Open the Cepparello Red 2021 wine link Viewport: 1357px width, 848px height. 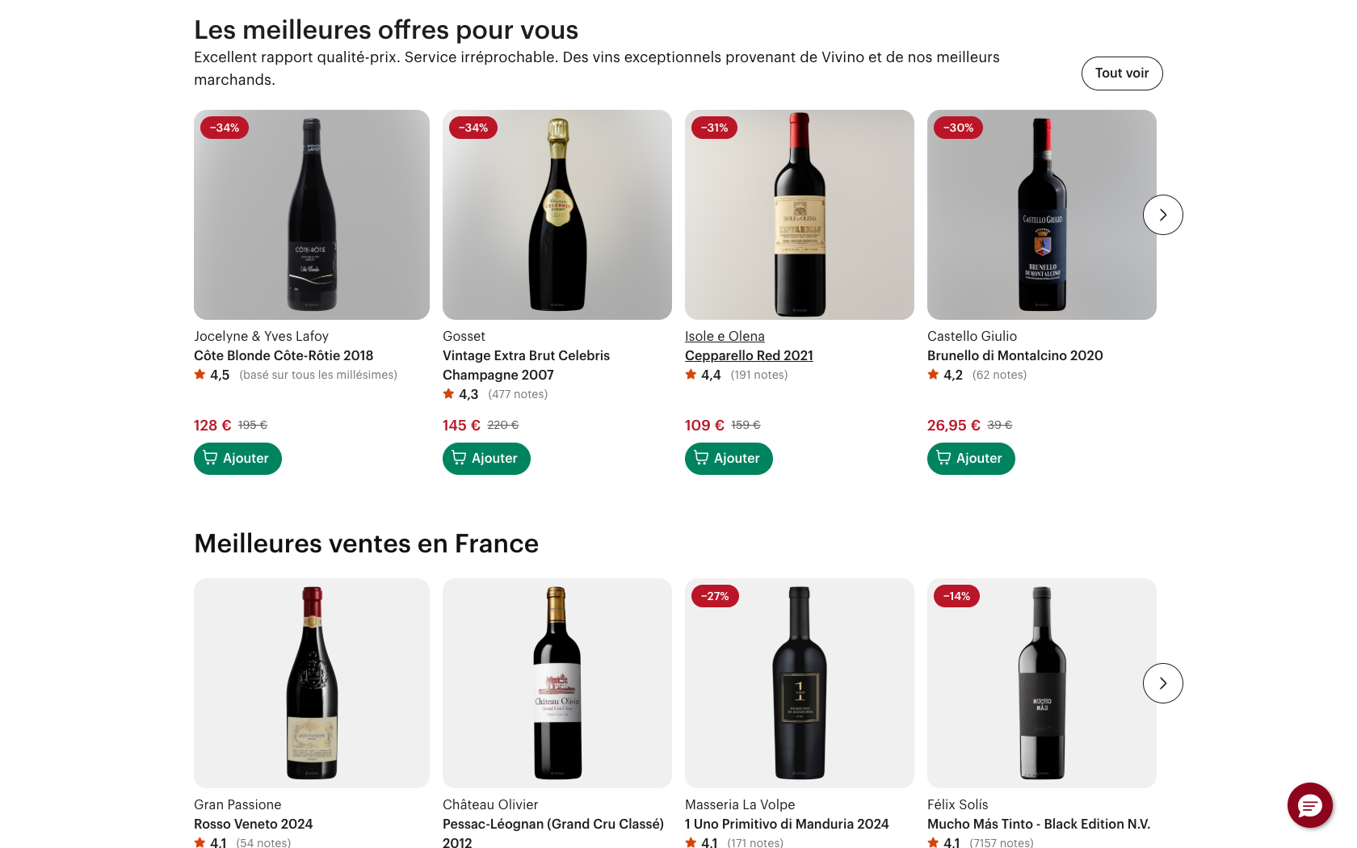coord(749,355)
